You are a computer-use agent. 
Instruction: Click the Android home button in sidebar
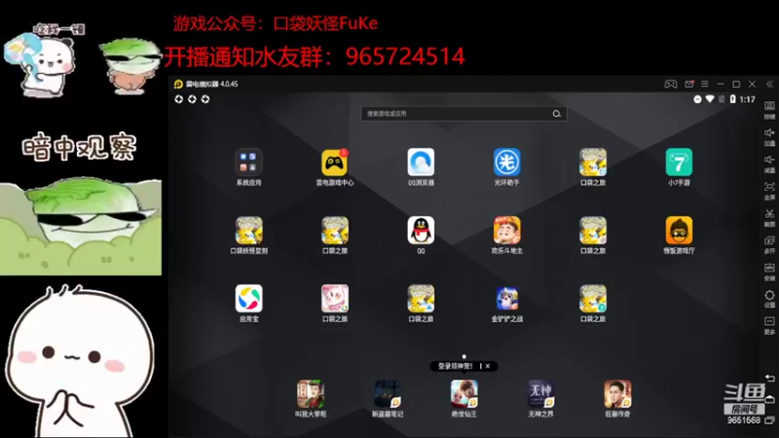pyautogui.click(x=769, y=399)
